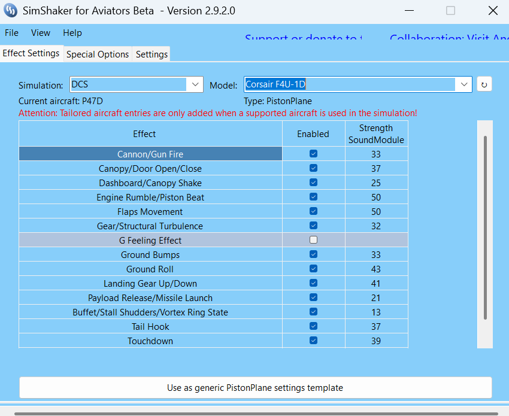Uncheck Buffet/Stall Shudders/Vortex Ring State

[313, 312]
